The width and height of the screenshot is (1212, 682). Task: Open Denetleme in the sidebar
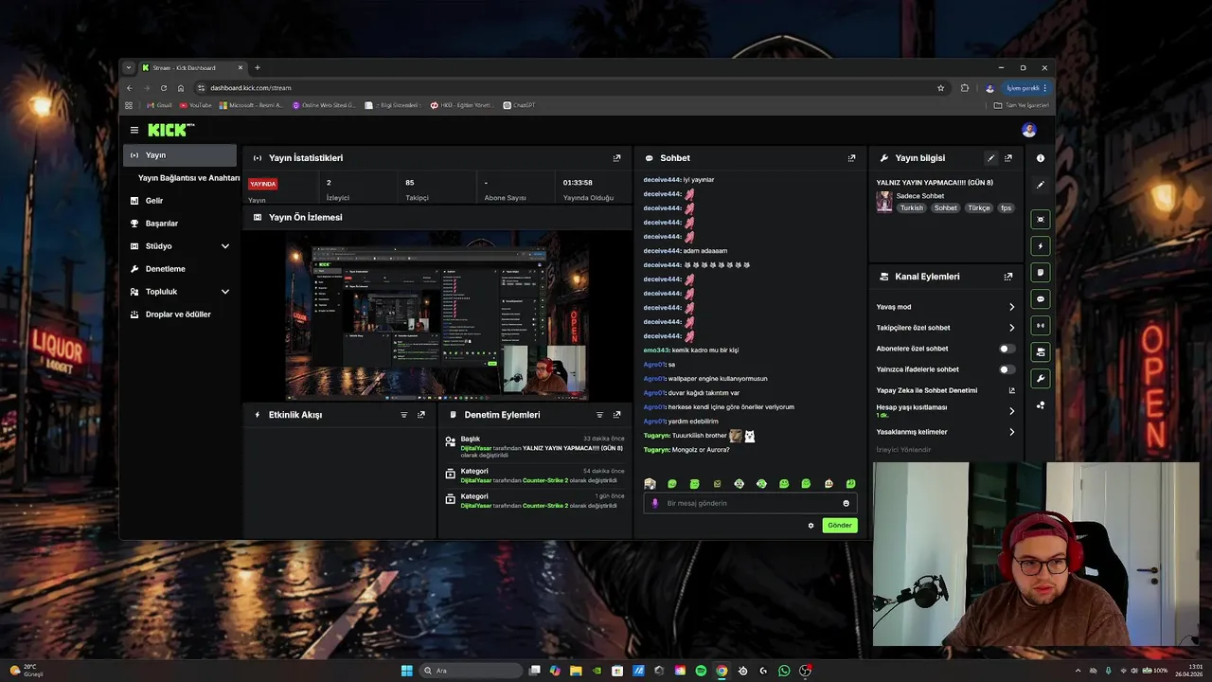[x=180, y=269]
